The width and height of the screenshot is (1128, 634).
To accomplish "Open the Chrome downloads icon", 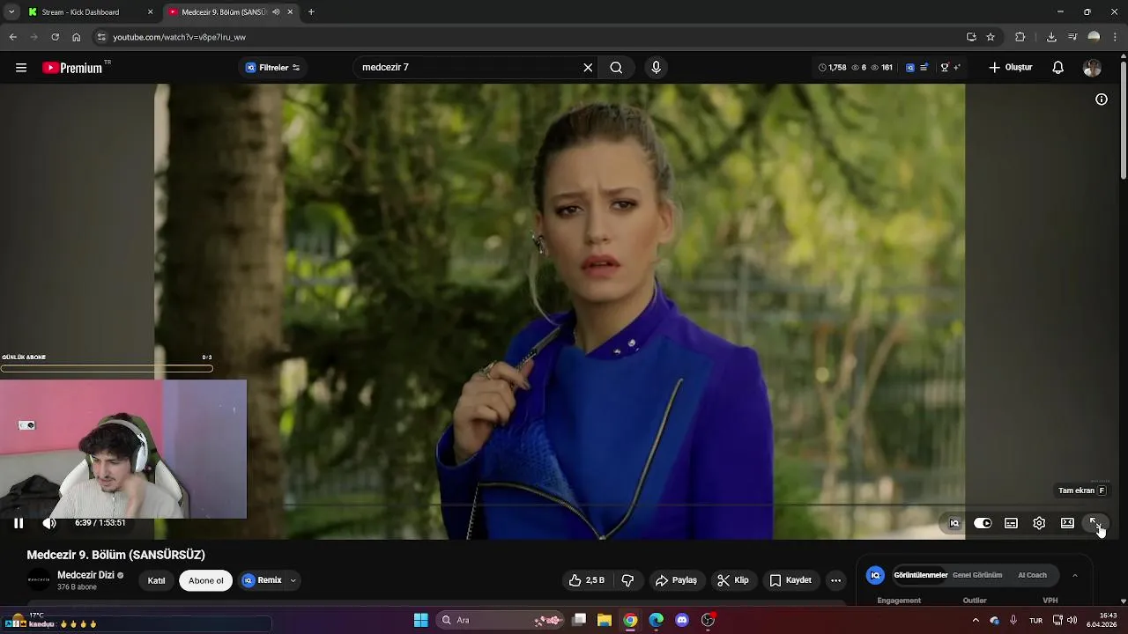I will click(1051, 37).
